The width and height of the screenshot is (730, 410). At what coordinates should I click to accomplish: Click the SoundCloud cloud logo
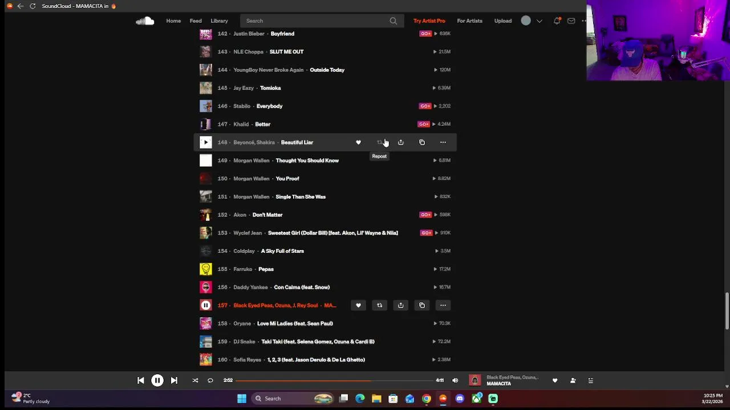click(x=145, y=21)
